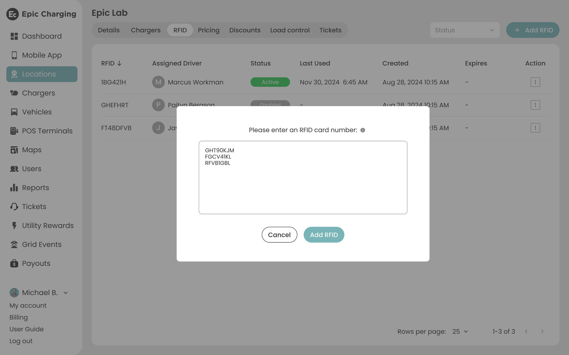This screenshot has height=355, width=569.
Task: Click the J driver avatar icon
Action: click(x=158, y=128)
